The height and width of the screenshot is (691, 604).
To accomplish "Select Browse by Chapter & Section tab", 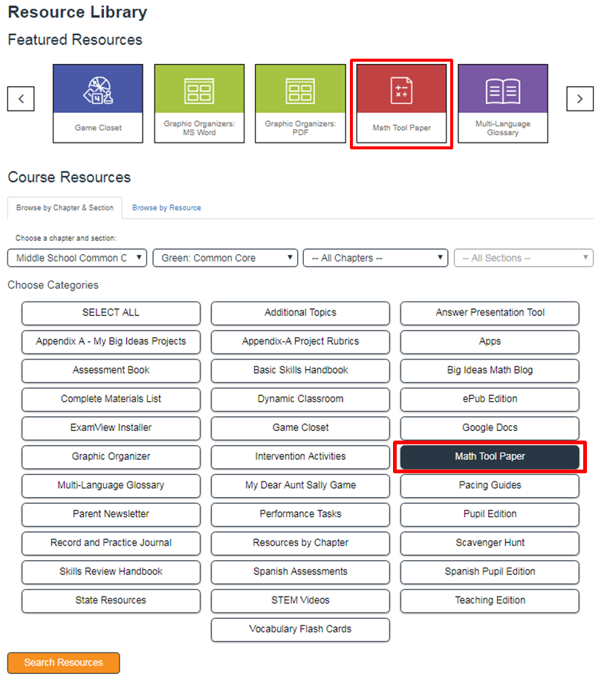I will coord(65,208).
